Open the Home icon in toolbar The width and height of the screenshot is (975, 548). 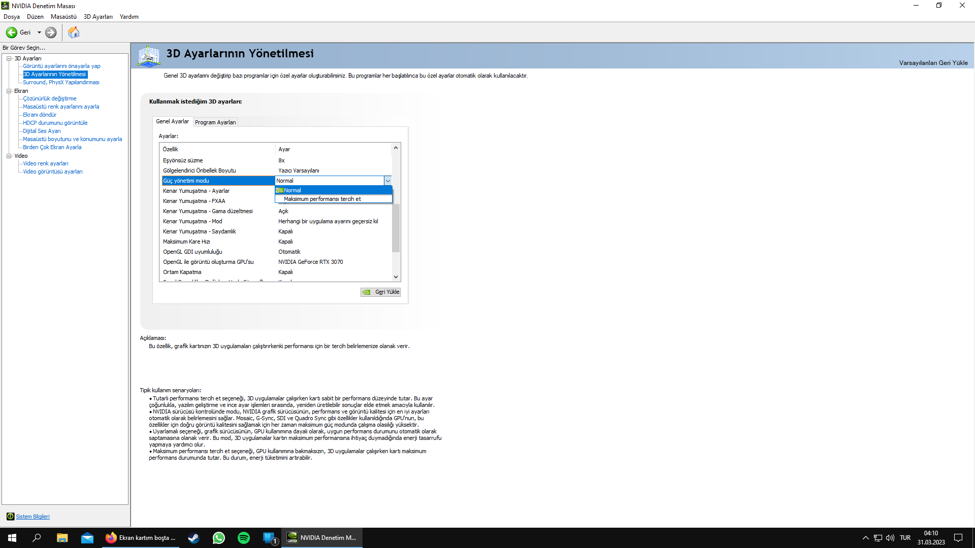tap(74, 32)
